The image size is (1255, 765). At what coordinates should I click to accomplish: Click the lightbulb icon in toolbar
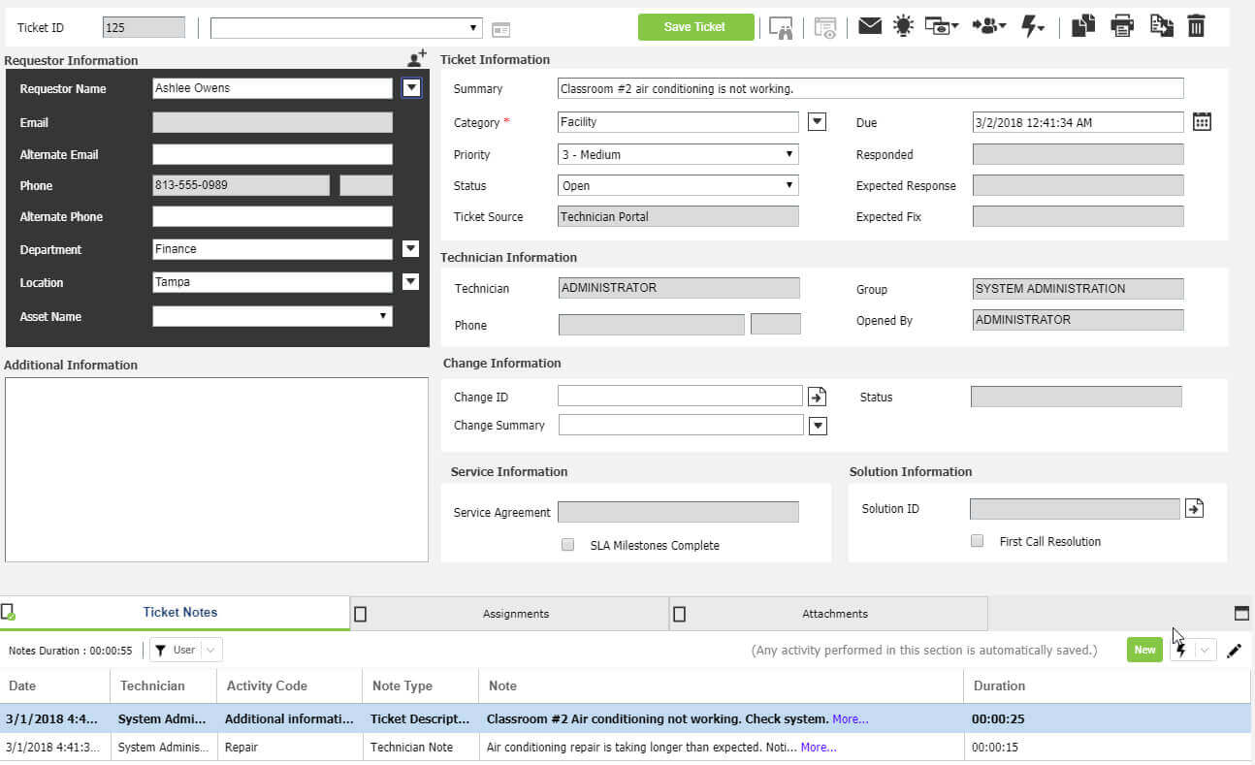click(x=903, y=26)
